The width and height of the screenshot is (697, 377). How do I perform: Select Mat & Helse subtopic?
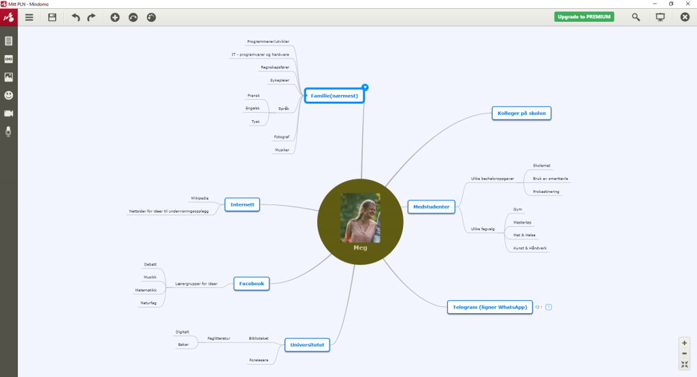(524, 235)
